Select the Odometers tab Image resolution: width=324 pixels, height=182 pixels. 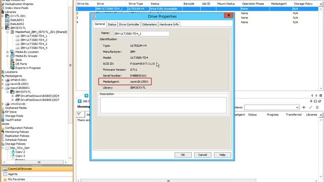149,24
